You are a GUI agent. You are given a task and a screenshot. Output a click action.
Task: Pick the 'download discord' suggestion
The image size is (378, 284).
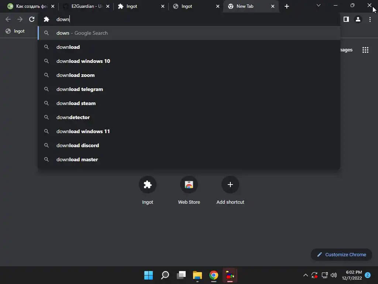coord(189,145)
